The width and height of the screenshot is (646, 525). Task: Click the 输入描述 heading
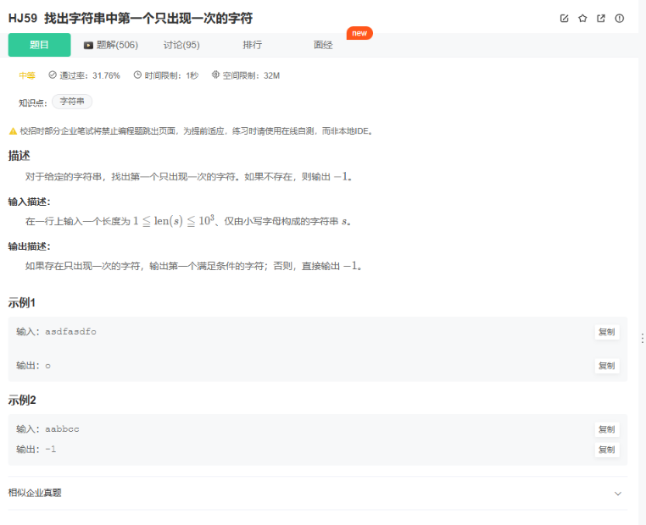pos(30,202)
